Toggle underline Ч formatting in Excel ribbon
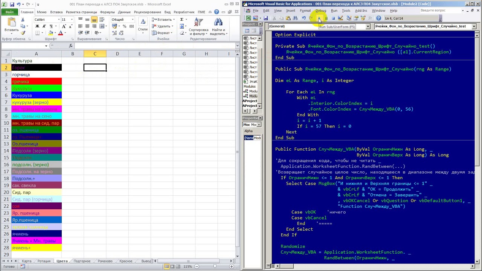482x271 pixels. coord(51,26)
